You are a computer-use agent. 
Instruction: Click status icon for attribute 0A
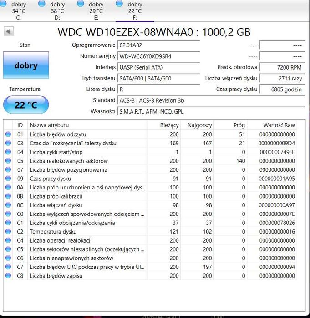[8, 187]
